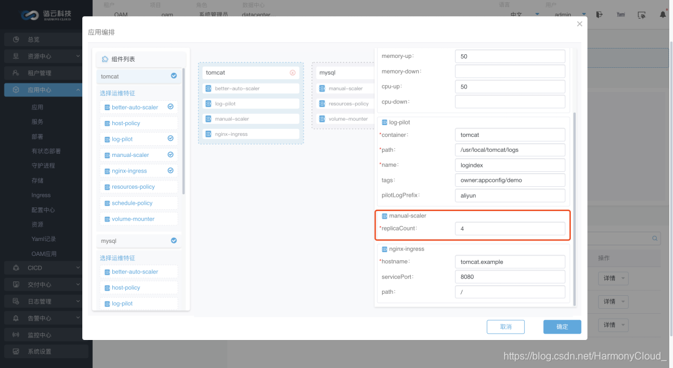Click the replicaCount input field
The width and height of the screenshot is (673, 368).
510,229
